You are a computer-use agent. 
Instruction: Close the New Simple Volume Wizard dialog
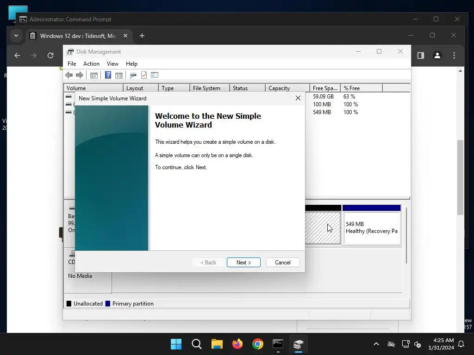(x=298, y=98)
